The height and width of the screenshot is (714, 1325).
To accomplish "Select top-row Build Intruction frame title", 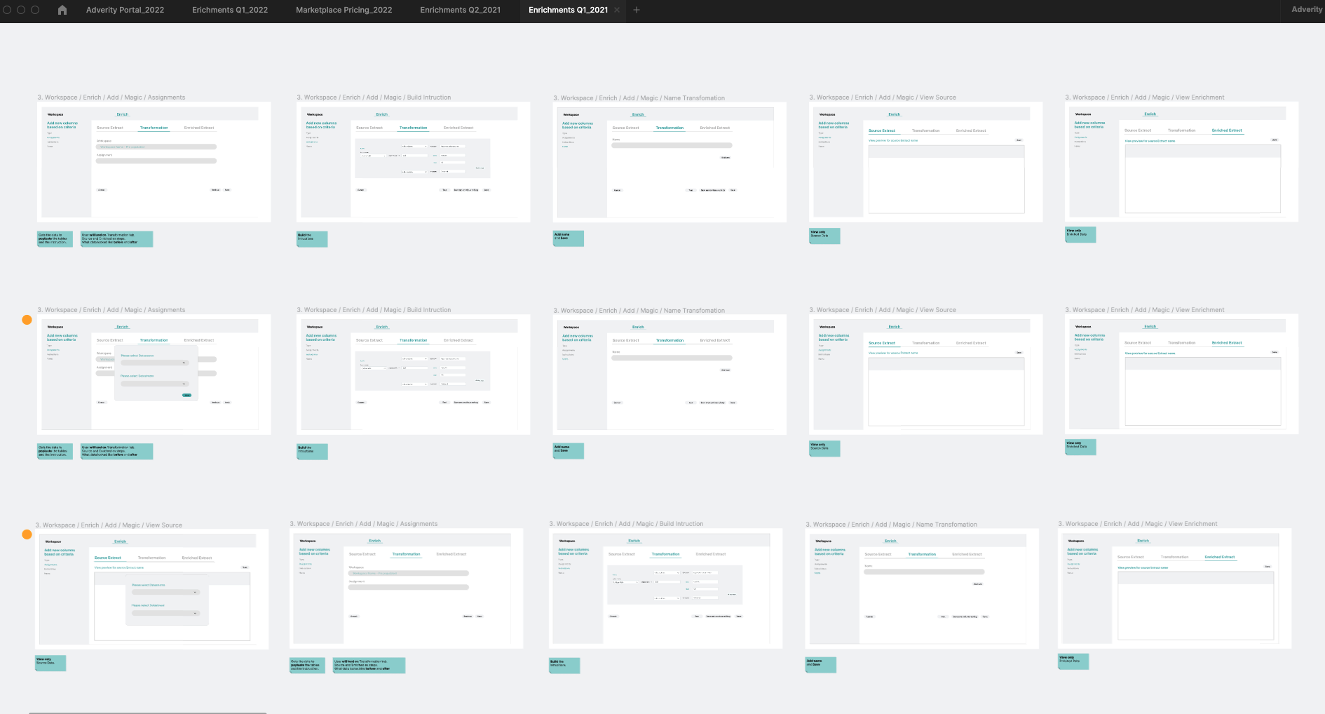I will tap(374, 97).
